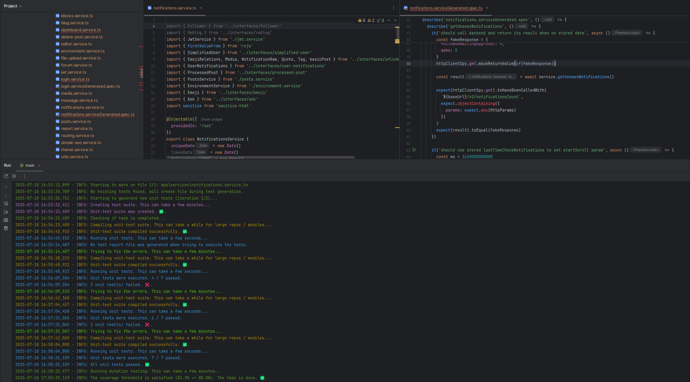Open utils.service.ts in project tree

click(x=72, y=157)
